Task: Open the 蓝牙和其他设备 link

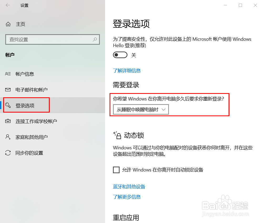Action: point(129,186)
